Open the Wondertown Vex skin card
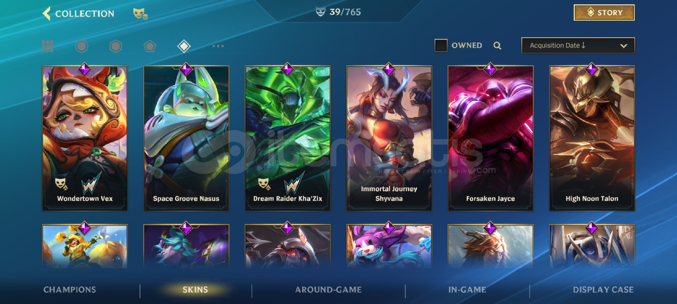The image size is (677, 304). 85,138
